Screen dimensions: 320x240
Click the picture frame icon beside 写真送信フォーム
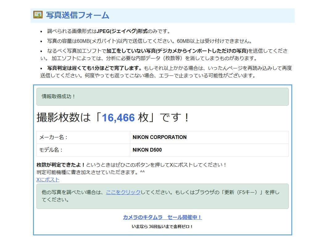click(38, 15)
